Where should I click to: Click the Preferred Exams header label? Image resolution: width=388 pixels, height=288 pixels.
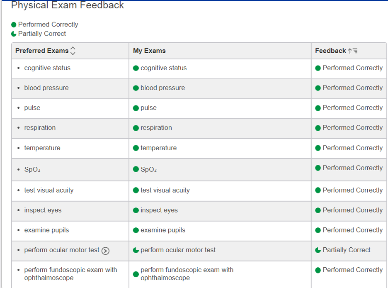[42, 51]
